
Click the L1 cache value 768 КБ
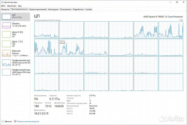(92, 108)
